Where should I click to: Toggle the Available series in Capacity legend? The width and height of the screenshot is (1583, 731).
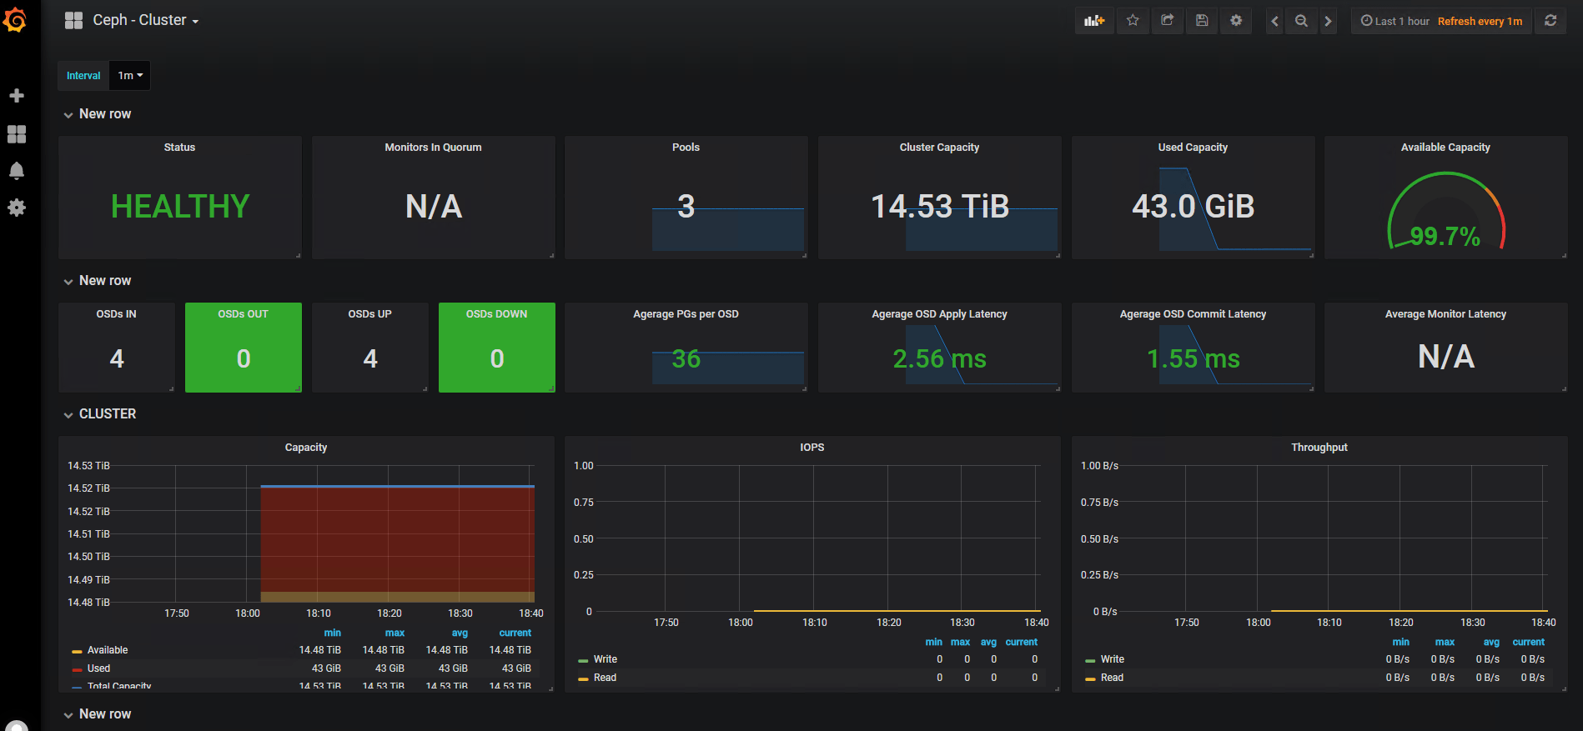click(x=108, y=650)
